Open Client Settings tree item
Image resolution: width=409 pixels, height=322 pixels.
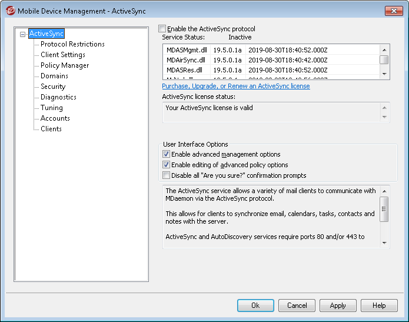point(63,55)
